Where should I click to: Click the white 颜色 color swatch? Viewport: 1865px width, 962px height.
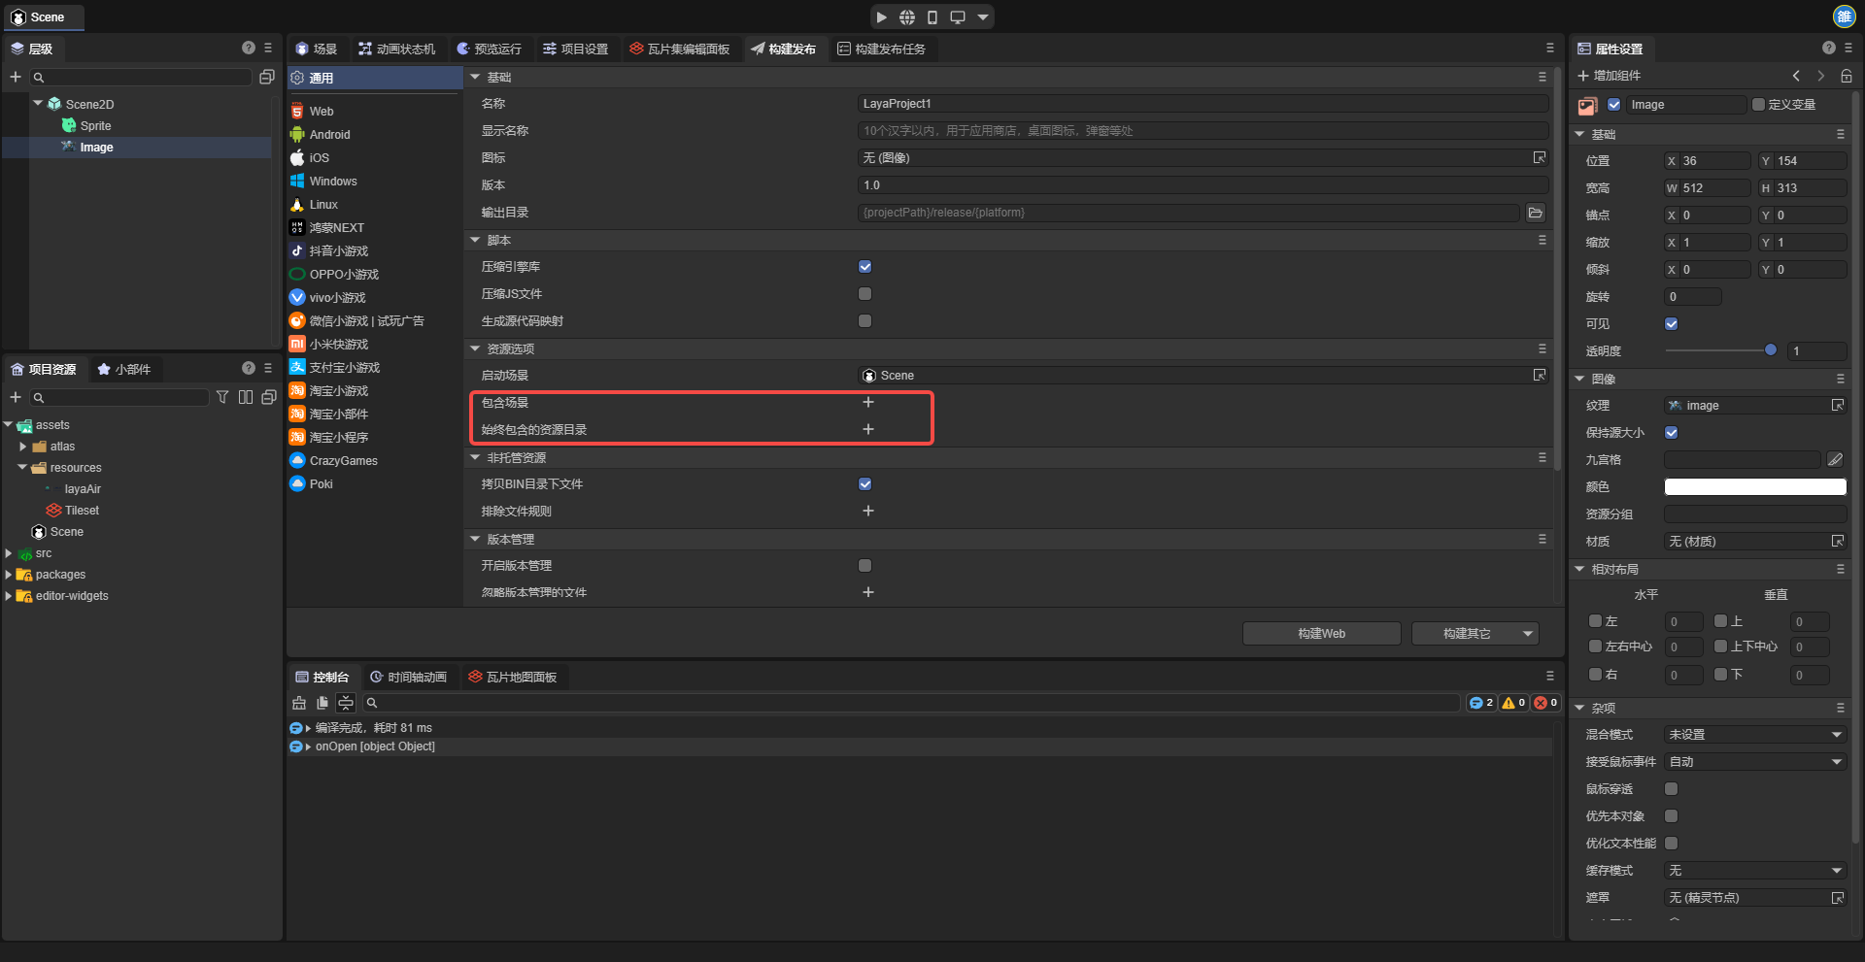1754,487
